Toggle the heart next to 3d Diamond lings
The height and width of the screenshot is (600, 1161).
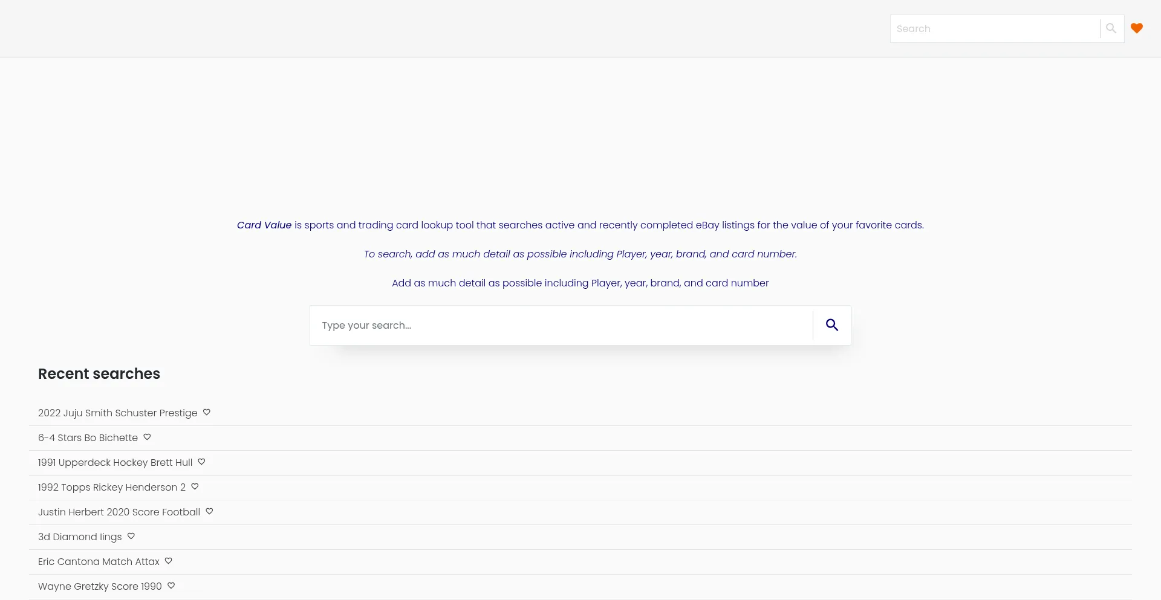(131, 536)
